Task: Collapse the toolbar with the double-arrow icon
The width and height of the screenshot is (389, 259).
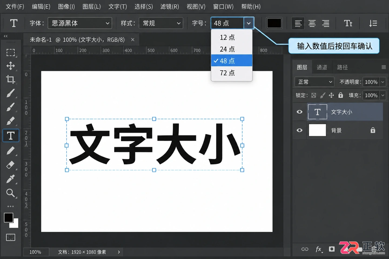Action: point(6,36)
